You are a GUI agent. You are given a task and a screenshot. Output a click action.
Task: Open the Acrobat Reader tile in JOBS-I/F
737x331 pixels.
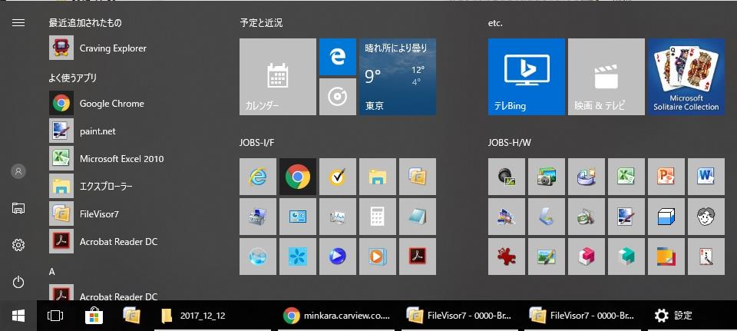coord(418,257)
